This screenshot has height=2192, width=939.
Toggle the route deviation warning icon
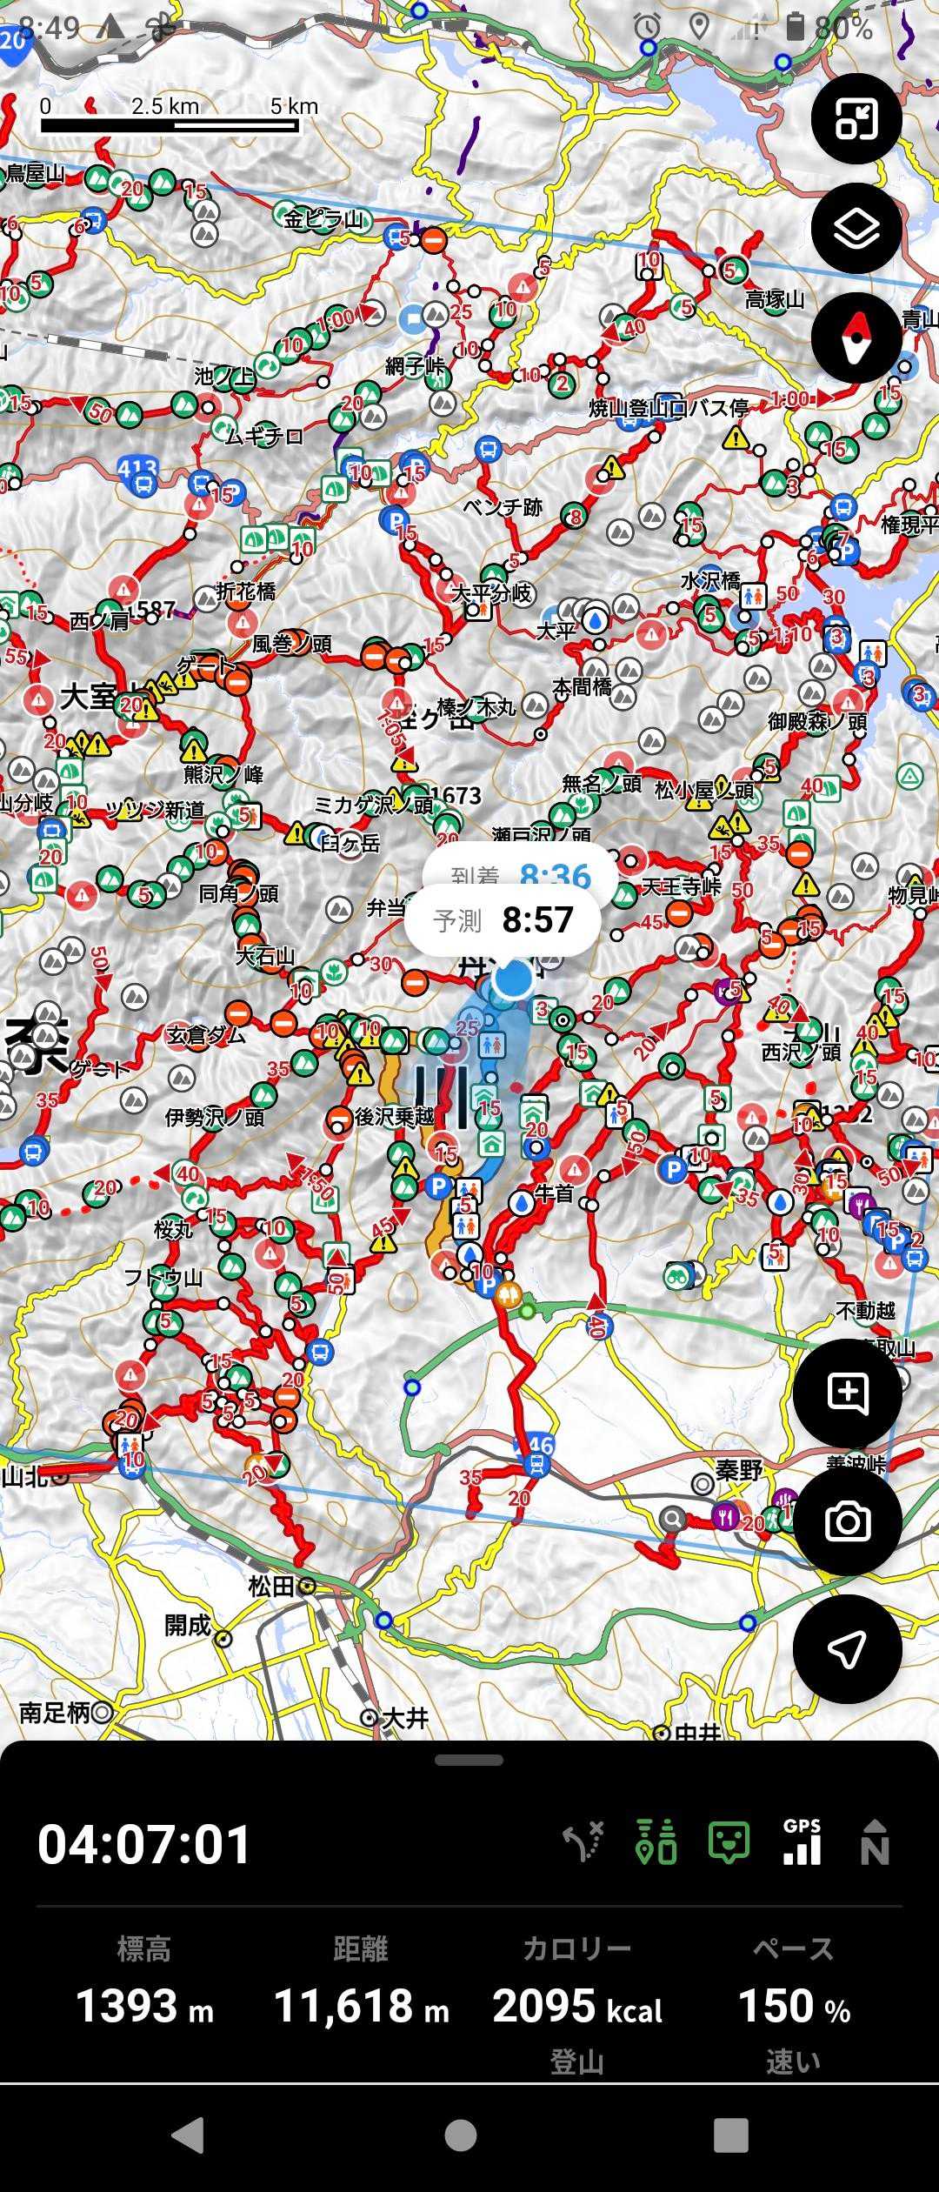tap(583, 1842)
